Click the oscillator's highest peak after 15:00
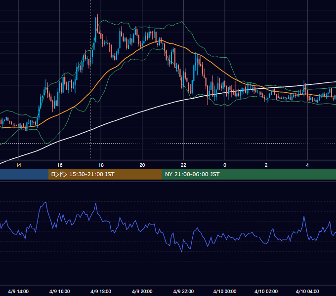The height and width of the screenshot is (296, 336). [45, 202]
